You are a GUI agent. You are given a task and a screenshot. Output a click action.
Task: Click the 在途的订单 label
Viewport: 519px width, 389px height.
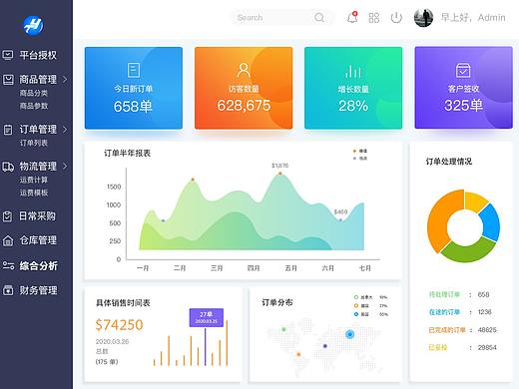[444, 312]
